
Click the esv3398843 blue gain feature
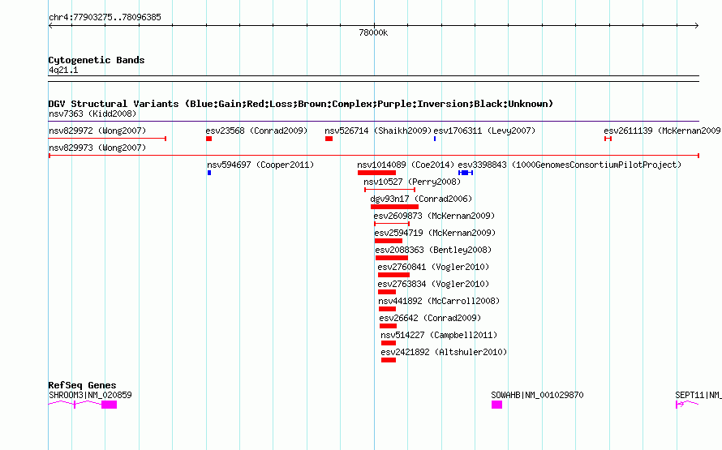point(466,173)
